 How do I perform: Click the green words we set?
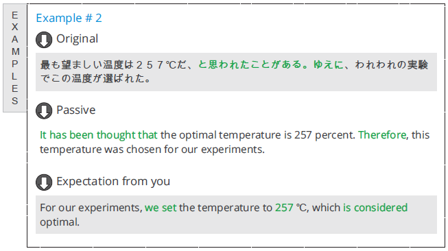click(x=161, y=208)
